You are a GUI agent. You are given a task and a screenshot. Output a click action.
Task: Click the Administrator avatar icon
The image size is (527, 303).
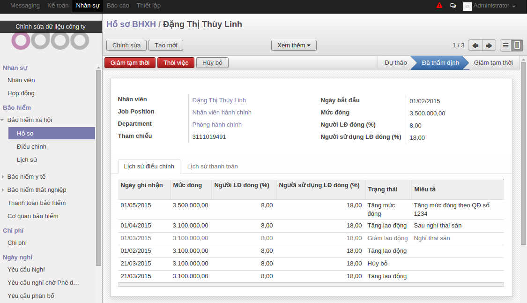pyautogui.click(x=467, y=6)
